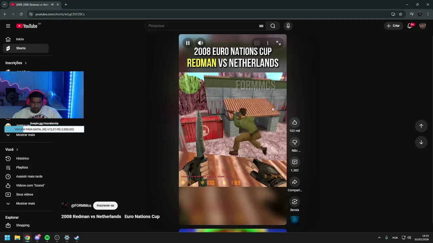Viewport: 433px width, 243px height.
Task: Open Vídeos com "Gostei"
Action: (x=26, y=185)
